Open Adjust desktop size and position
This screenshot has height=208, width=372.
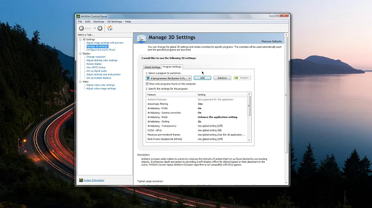pyautogui.click(x=103, y=75)
